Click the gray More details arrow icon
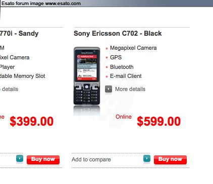The width and height of the screenshot is (213, 184). tap(109, 89)
